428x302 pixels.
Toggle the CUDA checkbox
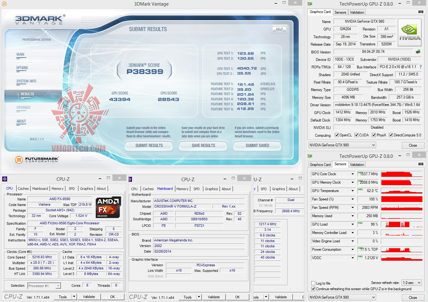(356, 135)
